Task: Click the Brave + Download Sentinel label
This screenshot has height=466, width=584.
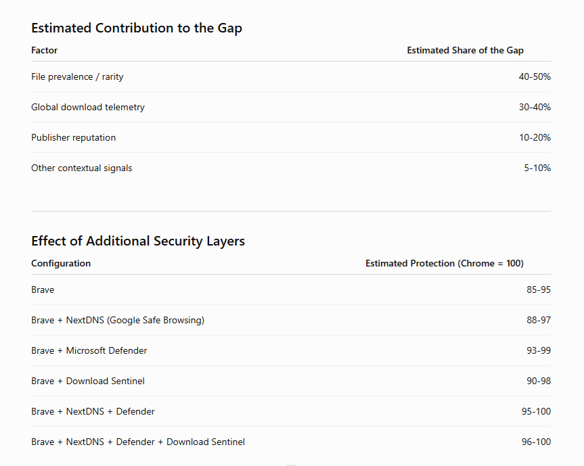Action: click(x=88, y=381)
